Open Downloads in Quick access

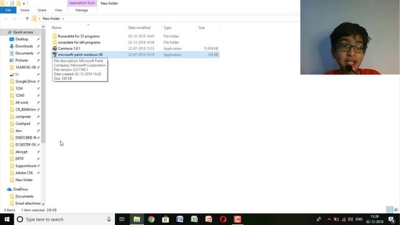click(x=24, y=46)
